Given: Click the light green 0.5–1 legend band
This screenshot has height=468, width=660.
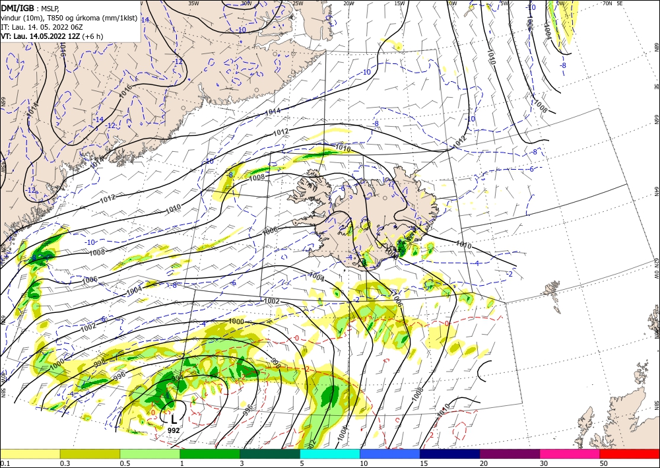Looking at the screenshot, I should tap(150, 453).
